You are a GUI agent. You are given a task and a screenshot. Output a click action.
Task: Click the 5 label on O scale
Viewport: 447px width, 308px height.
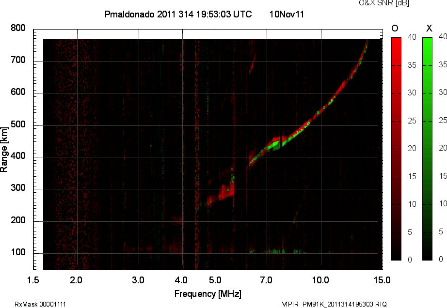coord(410,232)
